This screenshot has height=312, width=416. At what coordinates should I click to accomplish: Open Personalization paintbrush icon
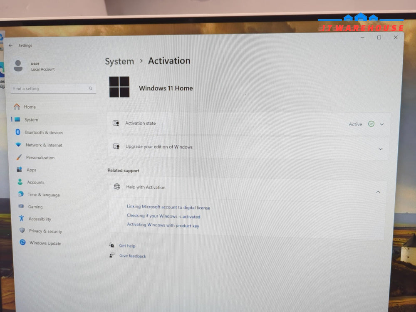(x=19, y=157)
